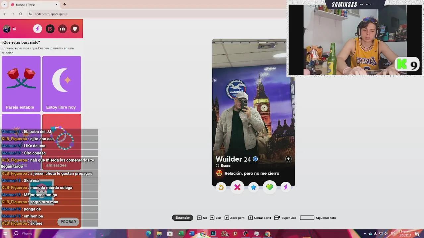Click the site info icon in address bar
The width and height of the screenshot is (424, 238).
[30, 14]
